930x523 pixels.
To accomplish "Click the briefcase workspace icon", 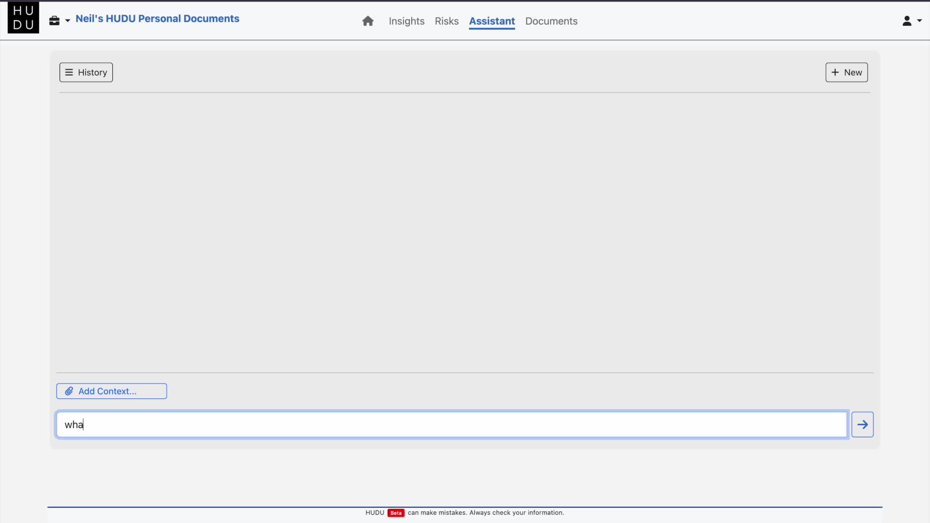I will pos(54,20).
